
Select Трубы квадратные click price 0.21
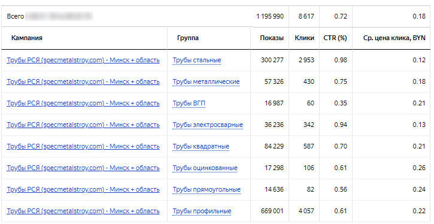(x=419, y=147)
